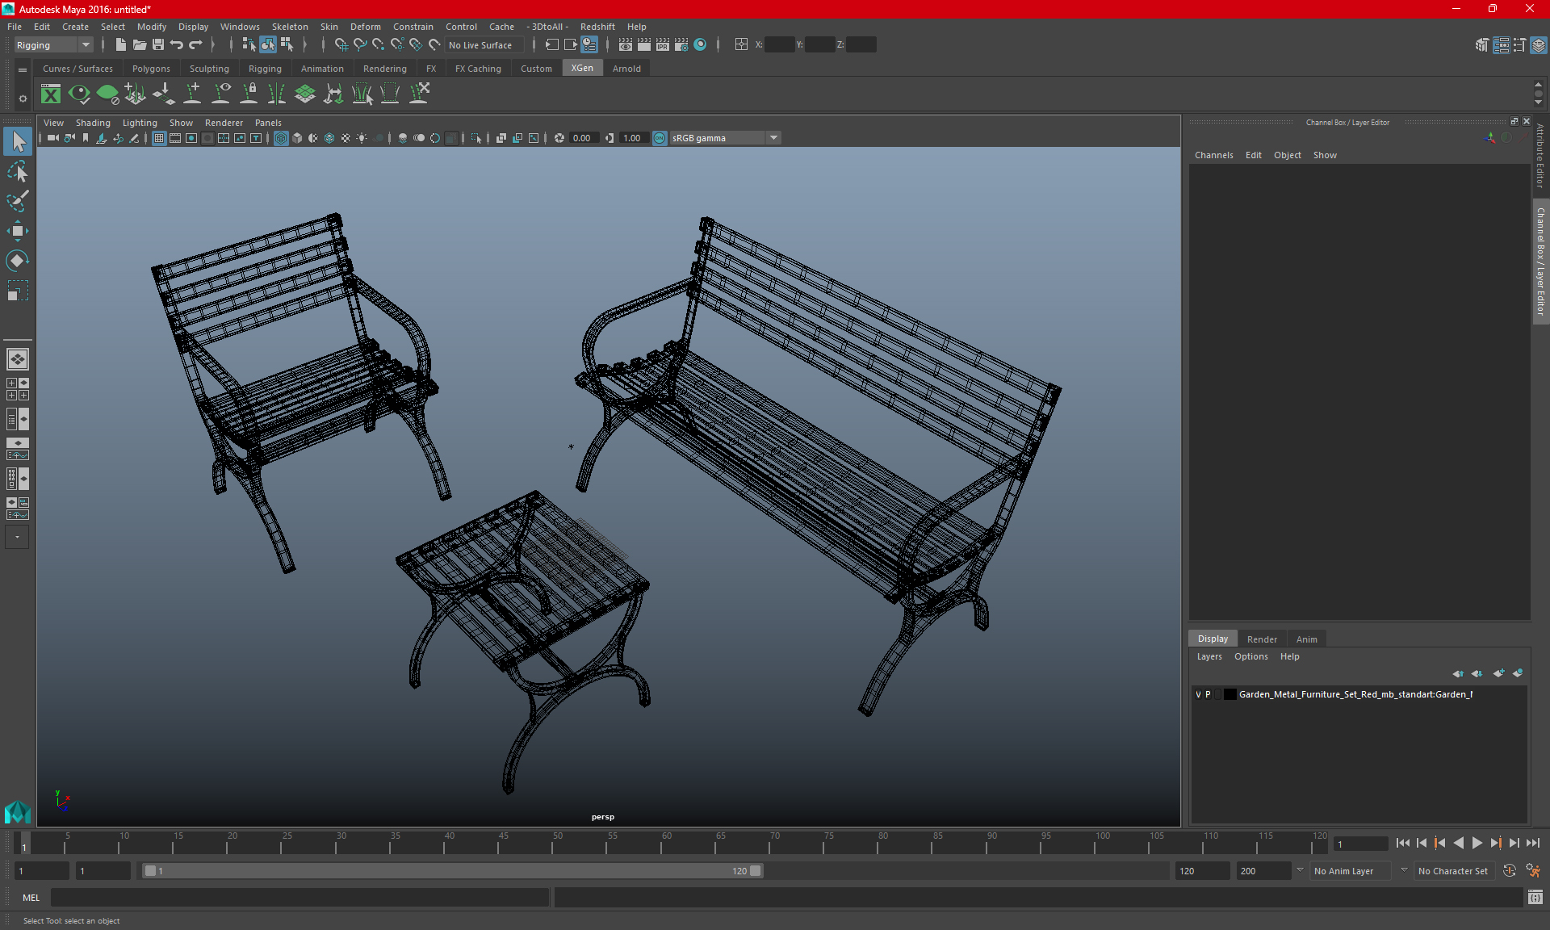Click the current frame field in the playback controls
The image size is (1550, 930).
(x=1360, y=844)
